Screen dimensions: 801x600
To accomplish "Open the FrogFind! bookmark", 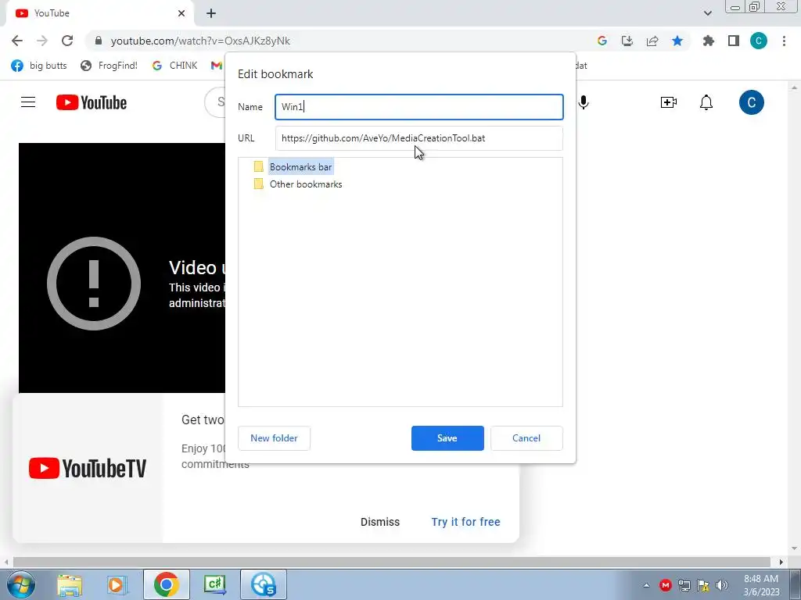I will (x=110, y=66).
